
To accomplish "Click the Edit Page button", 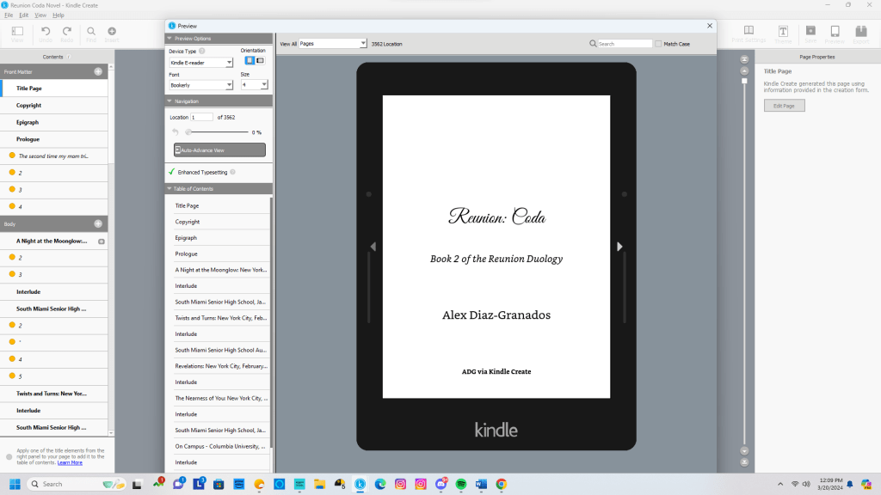I will coord(784,105).
